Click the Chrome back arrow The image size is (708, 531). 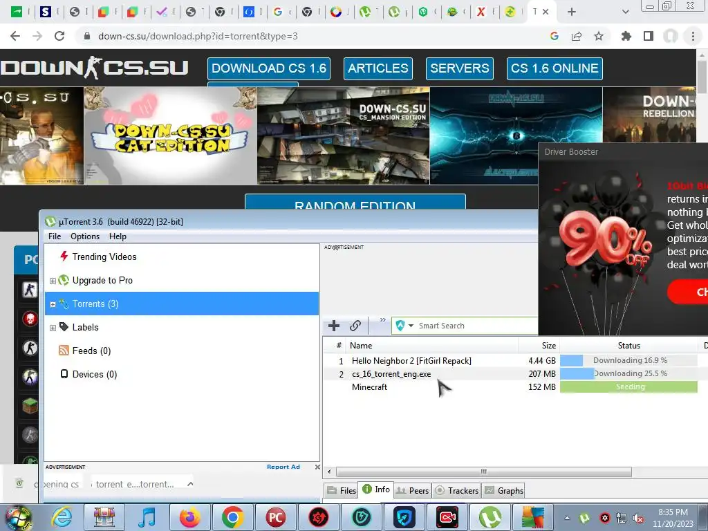pos(15,36)
